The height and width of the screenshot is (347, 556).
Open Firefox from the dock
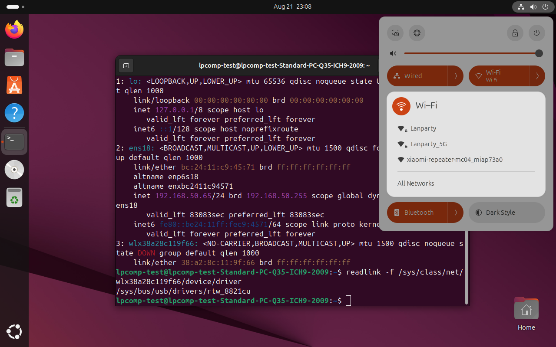tap(14, 29)
